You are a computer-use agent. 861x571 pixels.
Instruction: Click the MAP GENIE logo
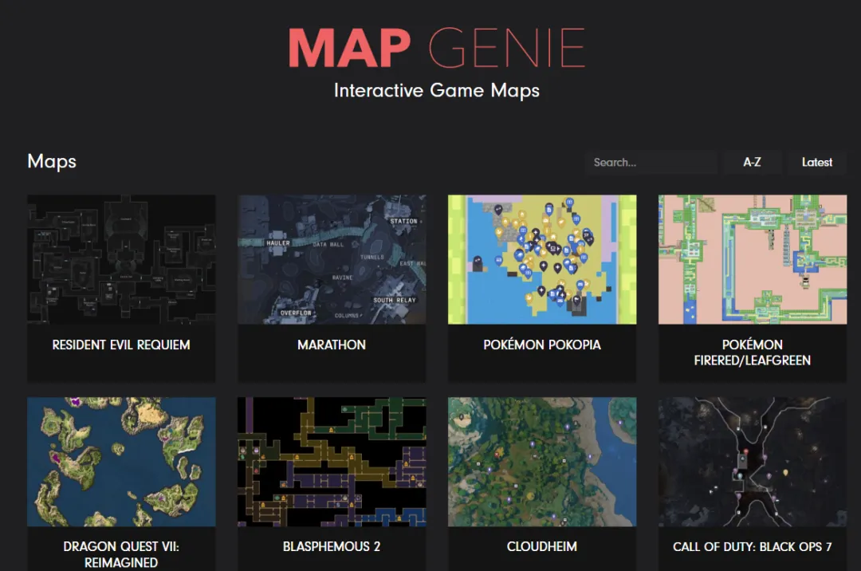click(437, 49)
